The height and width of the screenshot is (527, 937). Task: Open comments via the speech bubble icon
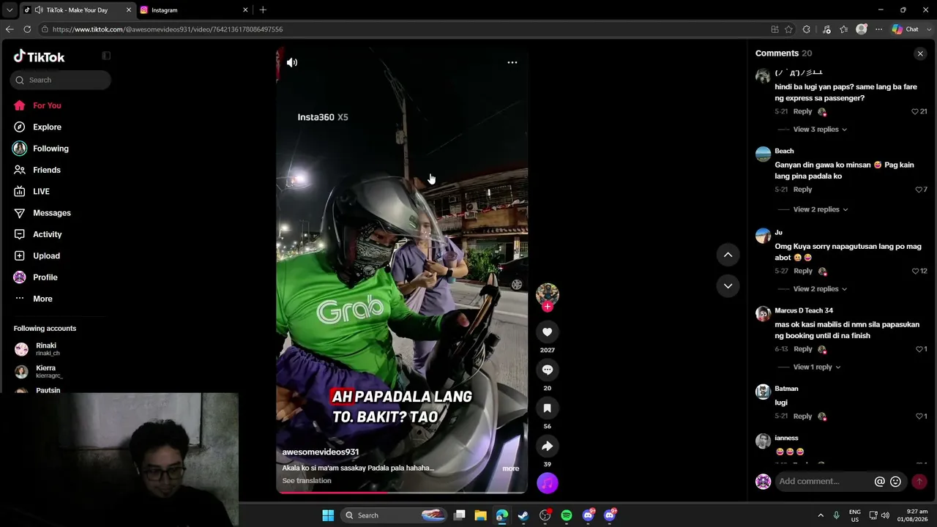coord(547,370)
